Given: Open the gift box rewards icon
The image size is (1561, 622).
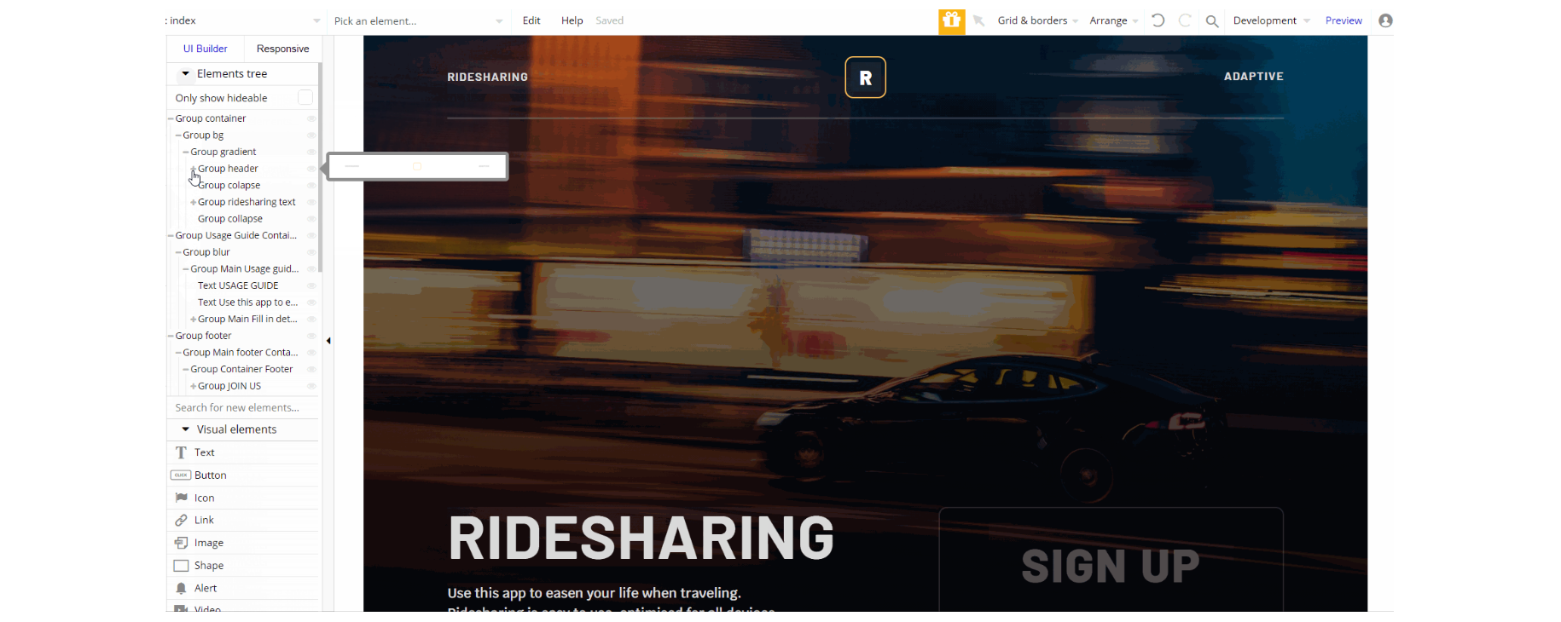Looking at the screenshot, I should click(x=951, y=20).
